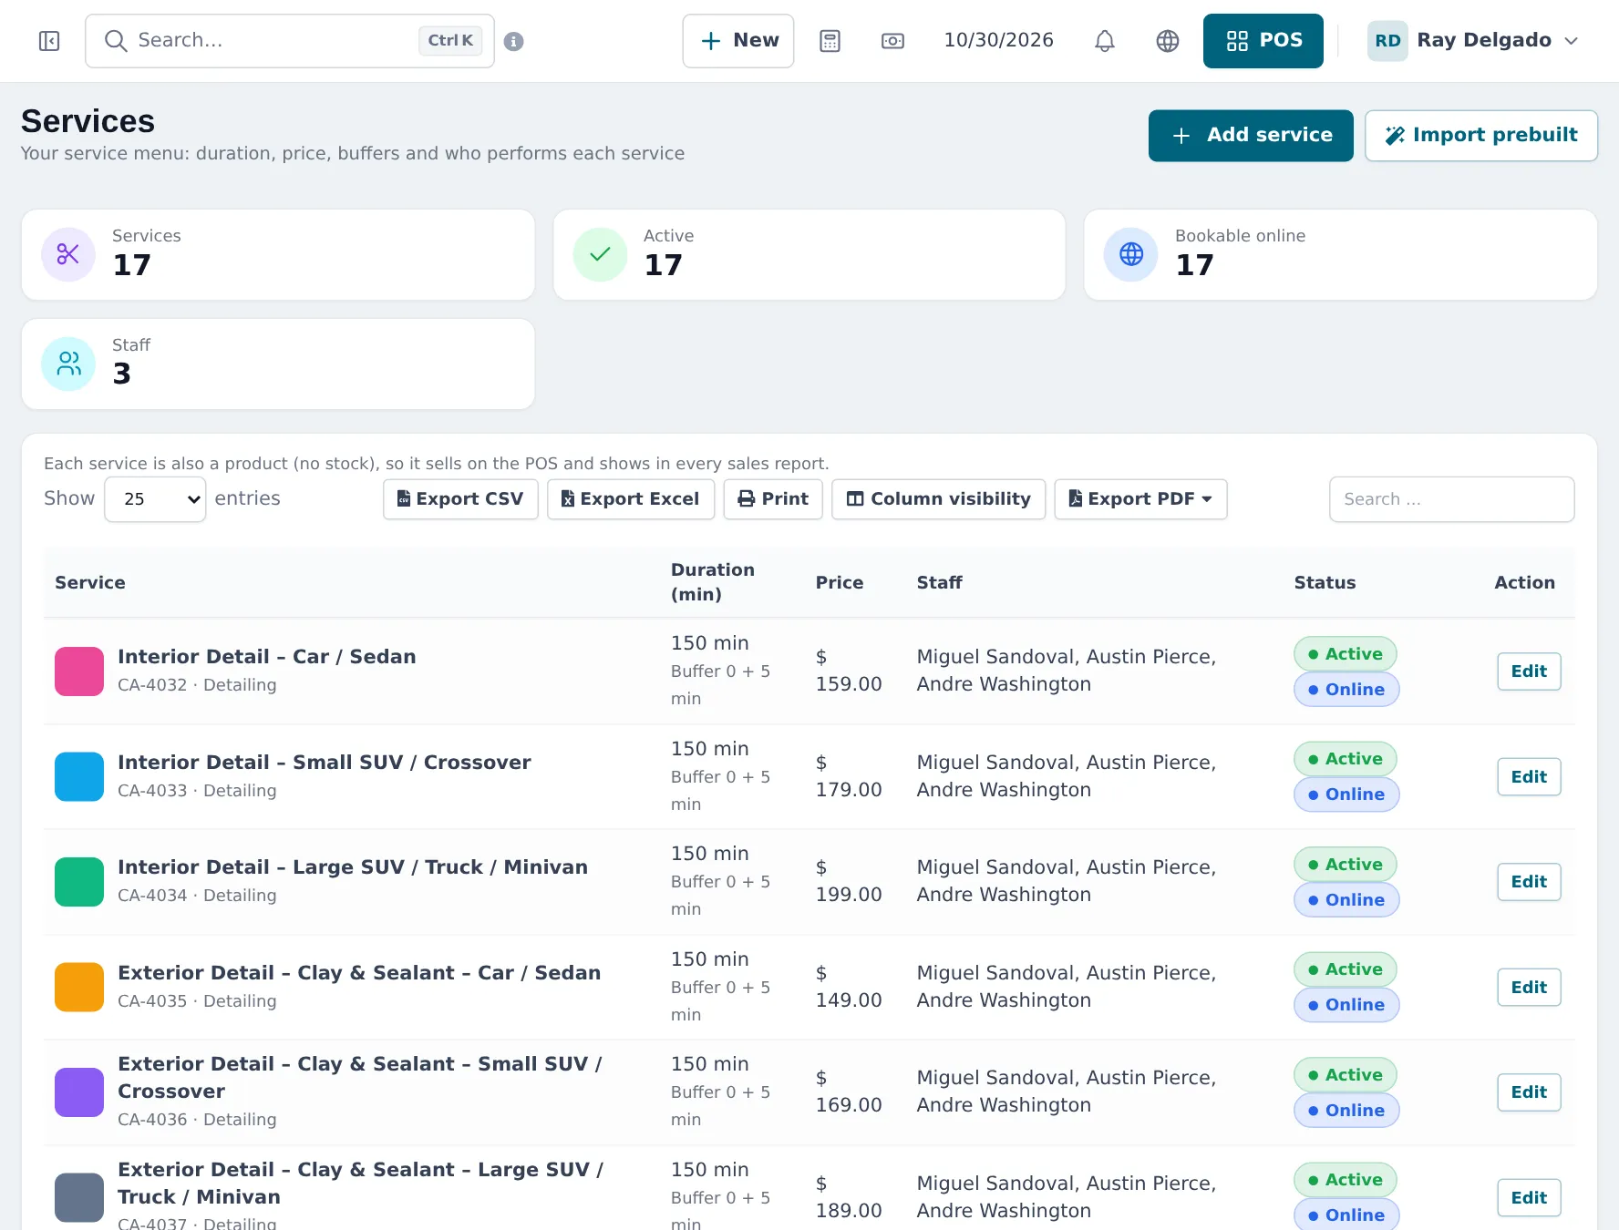Open Column visibility options
The height and width of the screenshot is (1230, 1619).
(x=938, y=499)
